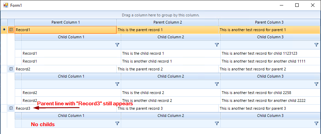Sort by Parent Column 1 header
The width and height of the screenshot is (321, 134).
(66, 23)
